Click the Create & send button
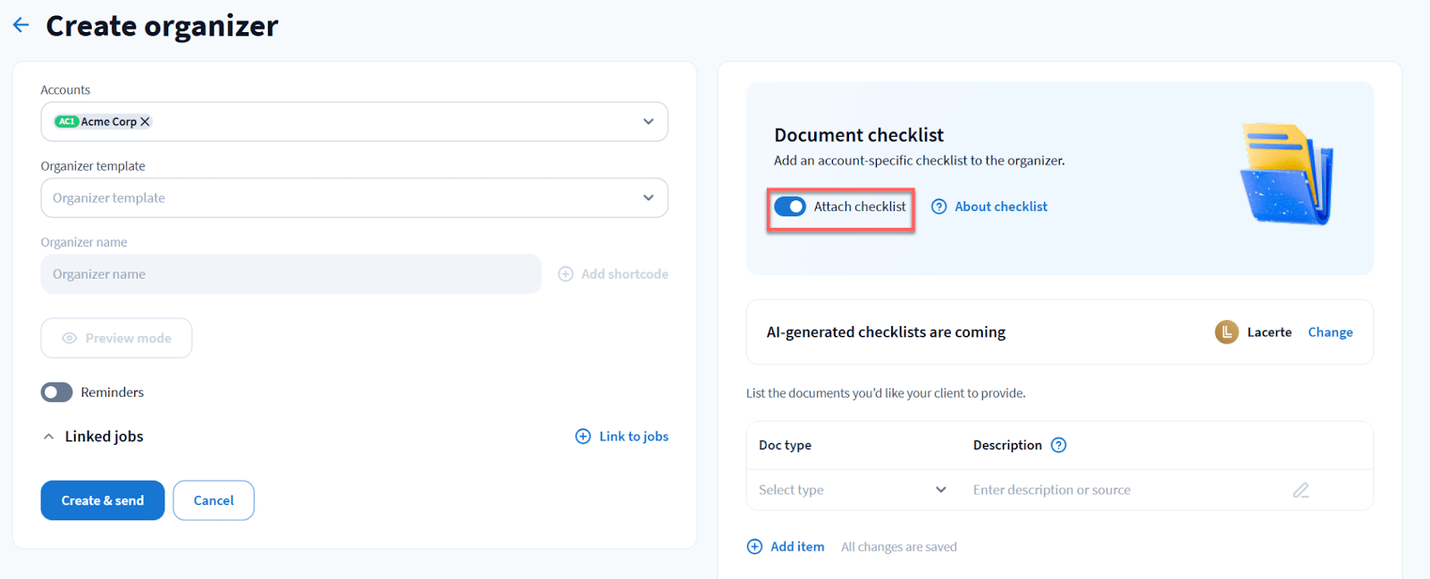The image size is (1430, 579). pyautogui.click(x=103, y=500)
